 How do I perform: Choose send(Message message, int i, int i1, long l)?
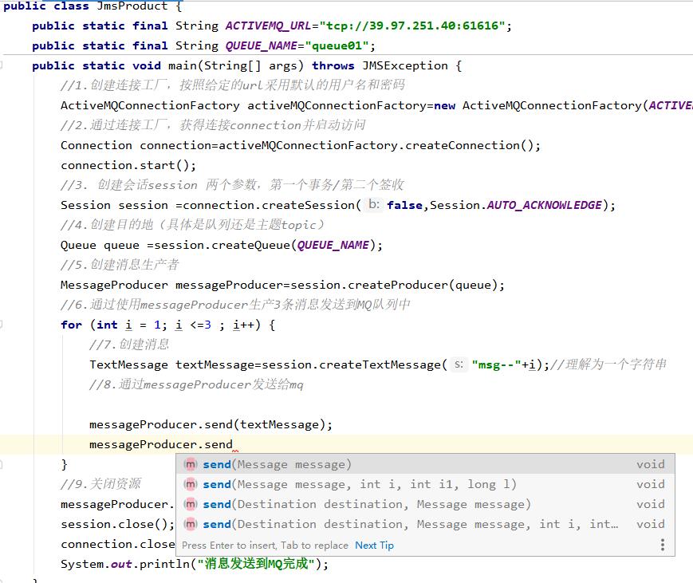click(359, 484)
